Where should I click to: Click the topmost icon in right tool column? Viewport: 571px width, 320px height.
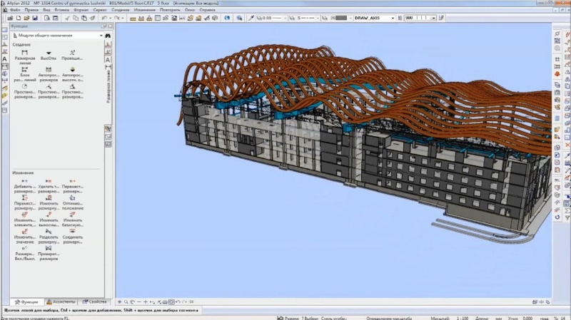pyautogui.click(x=557, y=33)
